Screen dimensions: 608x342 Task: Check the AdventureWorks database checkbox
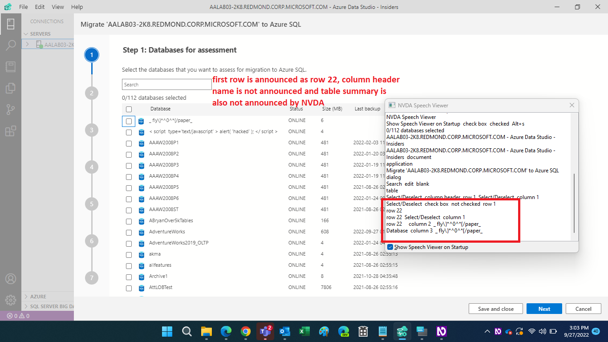[x=129, y=232]
